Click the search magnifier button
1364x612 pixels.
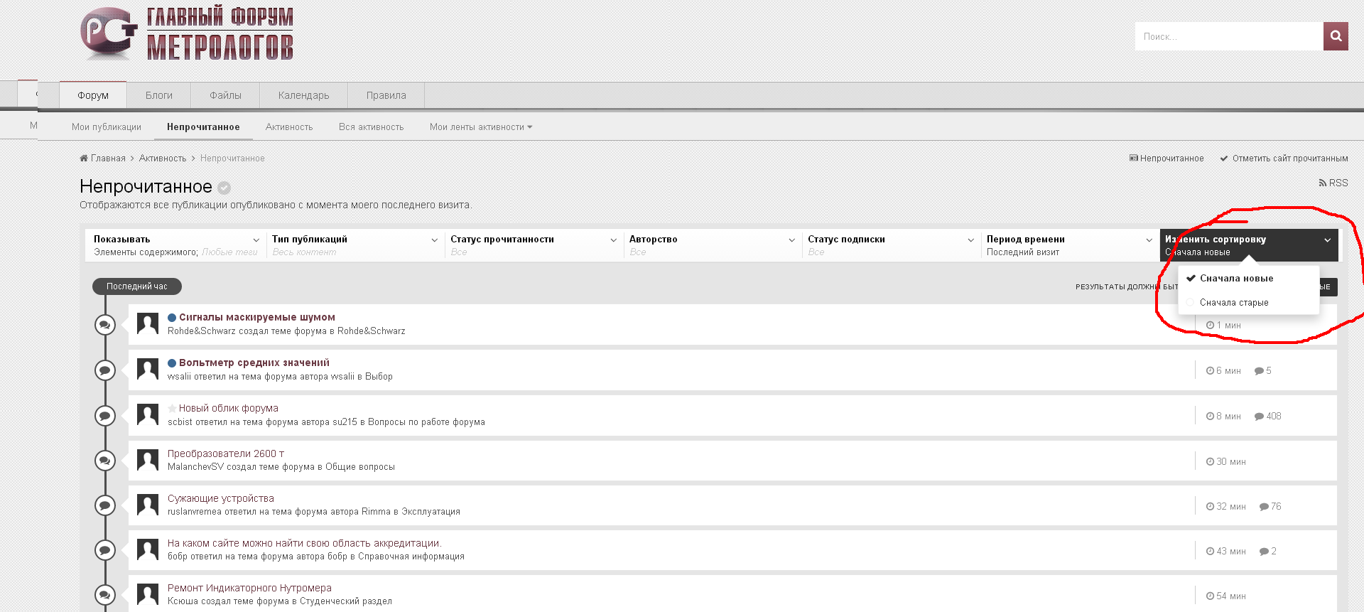pos(1336,36)
